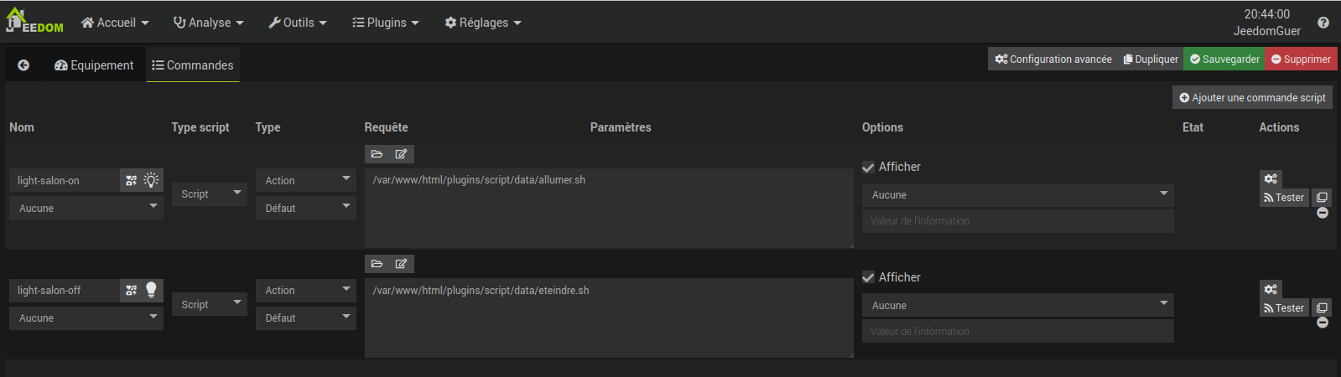
Task: Duplicate the light-salon-on command via copy icon
Action: [x=1322, y=198]
